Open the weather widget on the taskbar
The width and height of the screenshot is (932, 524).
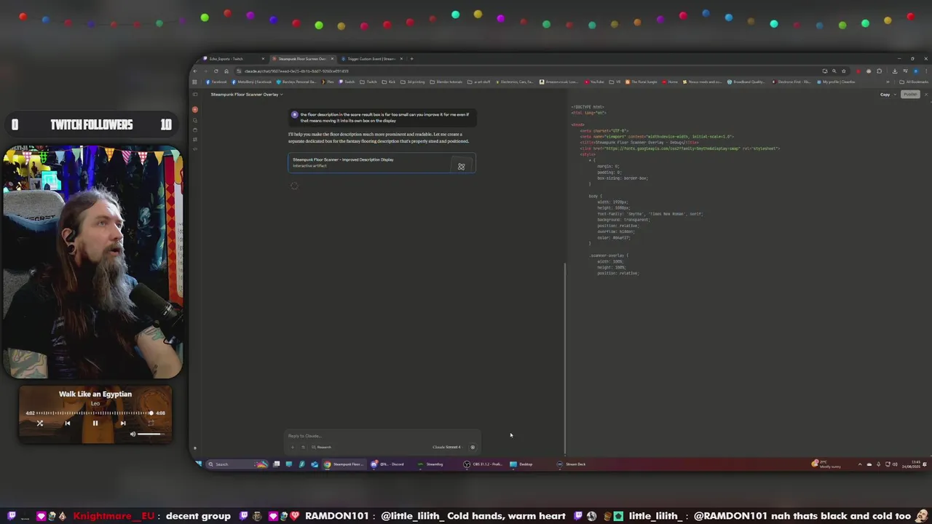826,464
